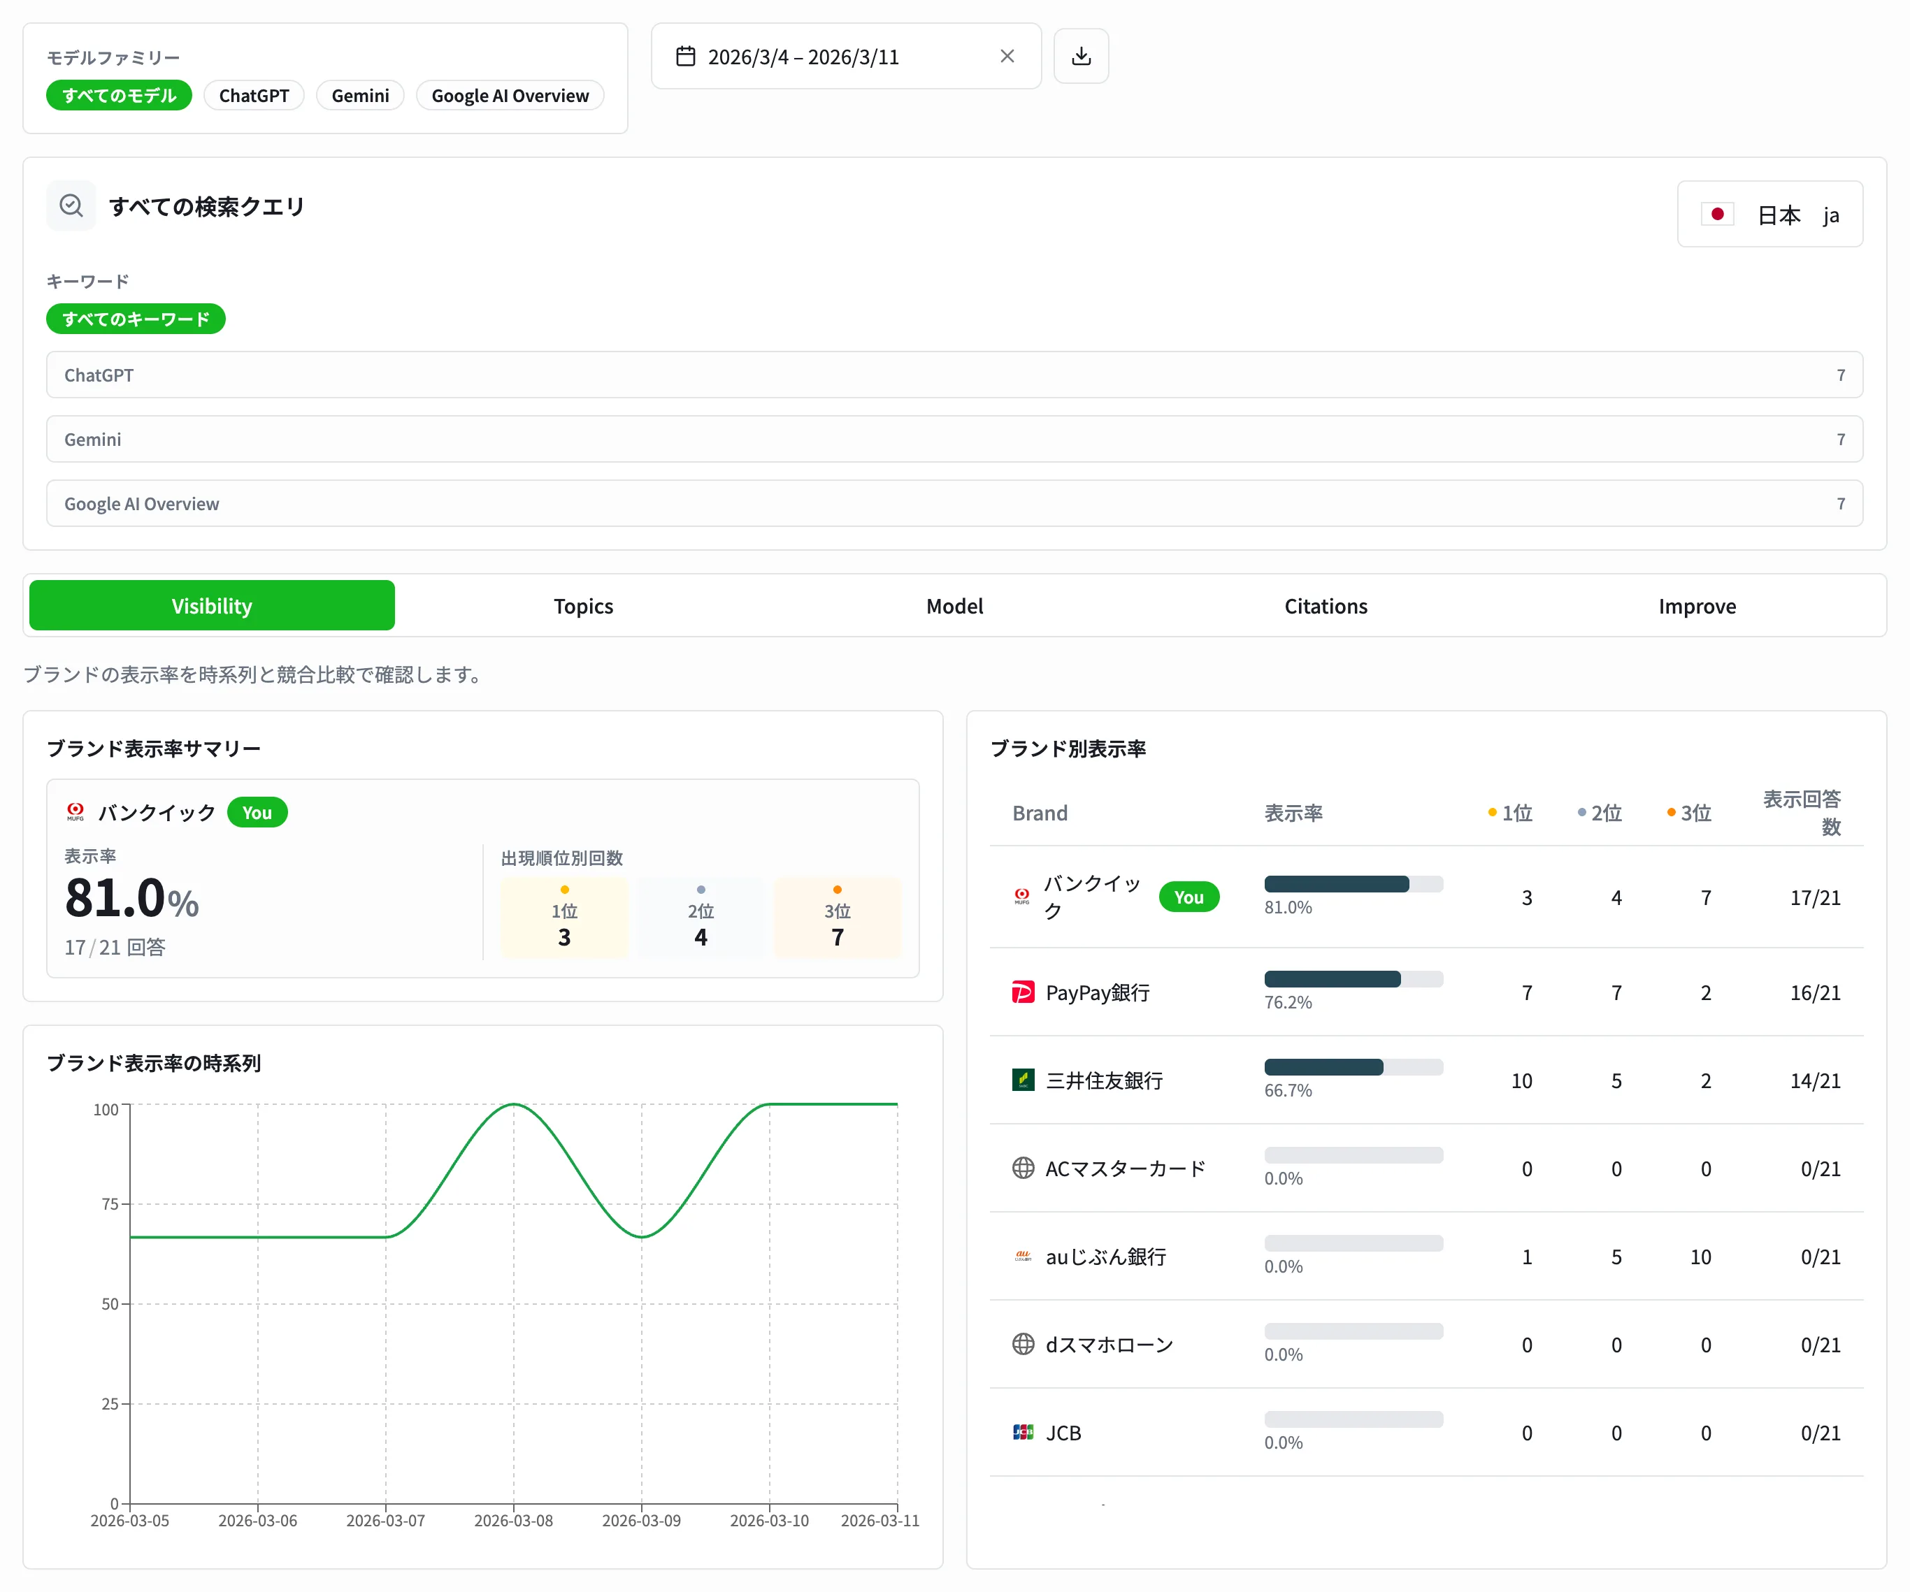
Task: Click the すべてのモデル filter button
Action: (119, 96)
